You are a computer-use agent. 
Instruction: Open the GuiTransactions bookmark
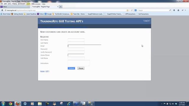pyautogui.click(x=142, y=14)
